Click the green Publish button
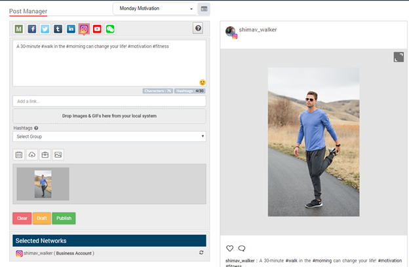 pos(64,219)
